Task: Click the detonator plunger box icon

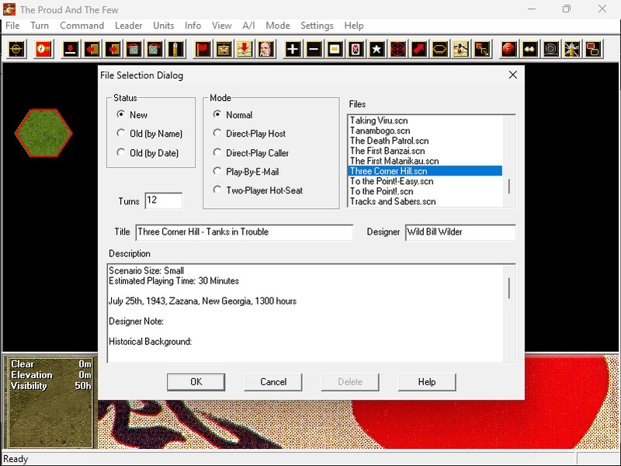Action: tap(224, 49)
